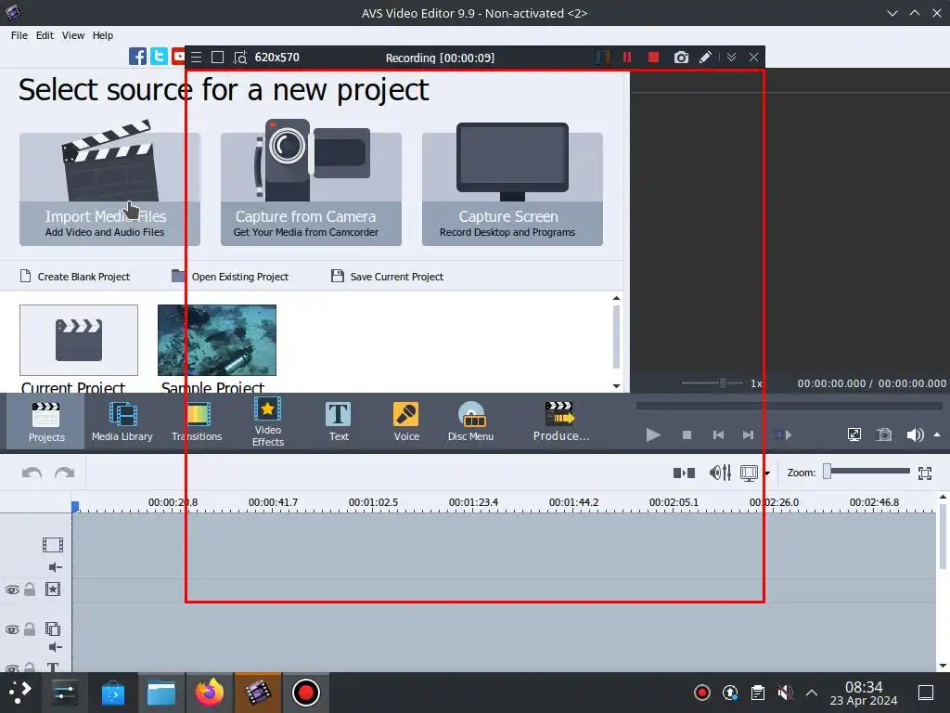
Task: Stop the screen recording
Action: coord(653,58)
